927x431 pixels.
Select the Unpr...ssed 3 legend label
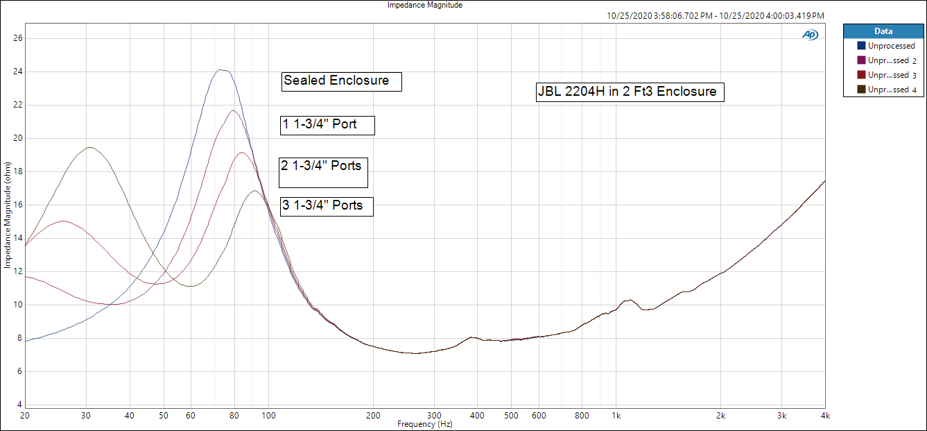tap(892, 75)
